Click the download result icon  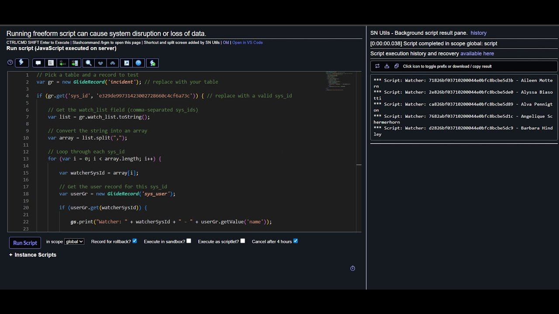click(x=387, y=66)
